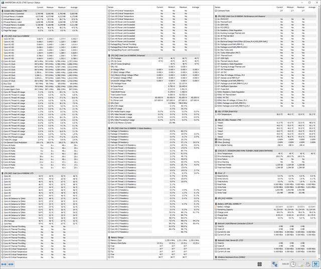
Task: Select the CPU GT Cores (Graphics) row
Action: 154,64
